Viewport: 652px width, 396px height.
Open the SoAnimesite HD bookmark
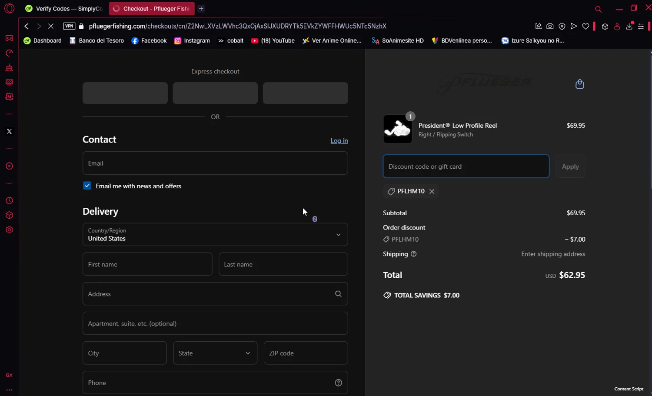(x=397, y=40)
